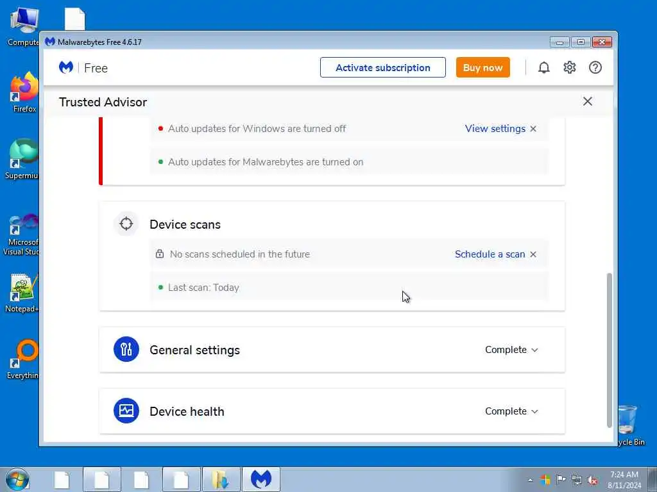The height and width of the screenshot is (492, 657).
Task: Click the Device health heading
Action: 187,411
